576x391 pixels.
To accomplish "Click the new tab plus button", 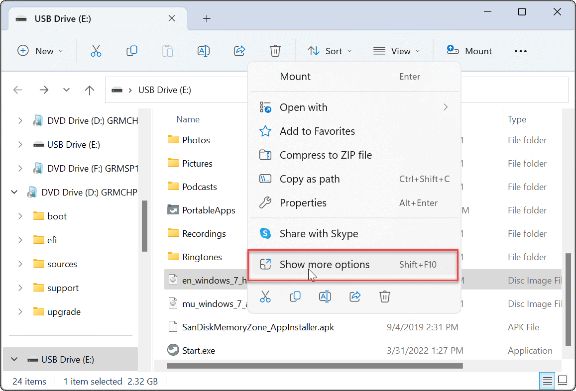I will [x=207, y=18].
